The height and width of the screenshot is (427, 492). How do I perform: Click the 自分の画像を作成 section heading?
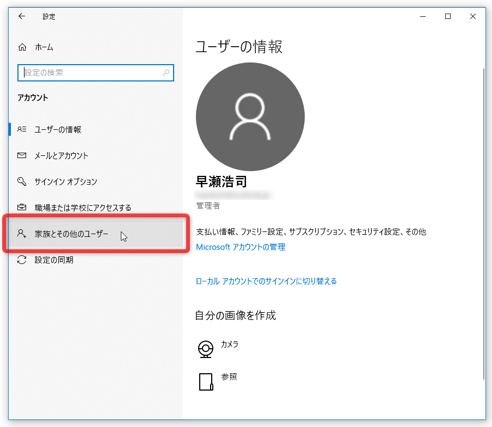coord(235,315)
